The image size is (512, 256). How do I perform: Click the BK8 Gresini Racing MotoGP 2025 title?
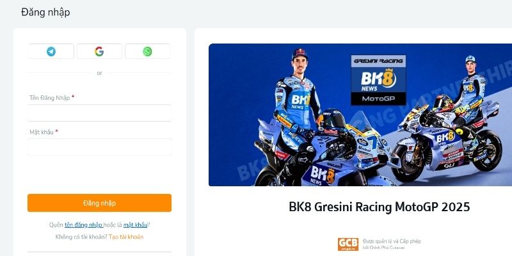point(379,207)
